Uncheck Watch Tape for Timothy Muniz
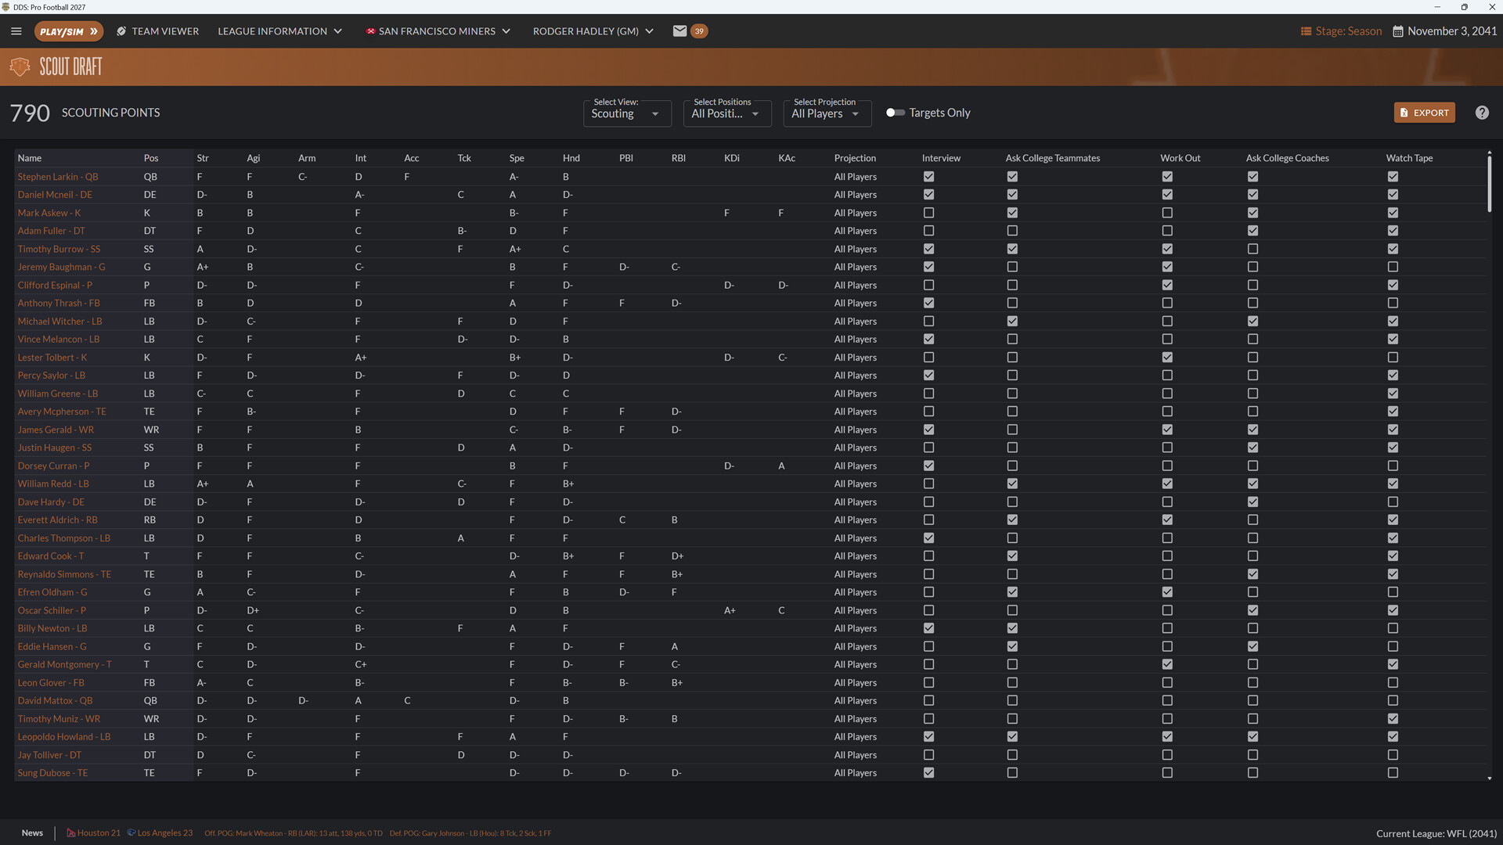The width and height of the screenshot is (1503, 845). pos(1393,719)
